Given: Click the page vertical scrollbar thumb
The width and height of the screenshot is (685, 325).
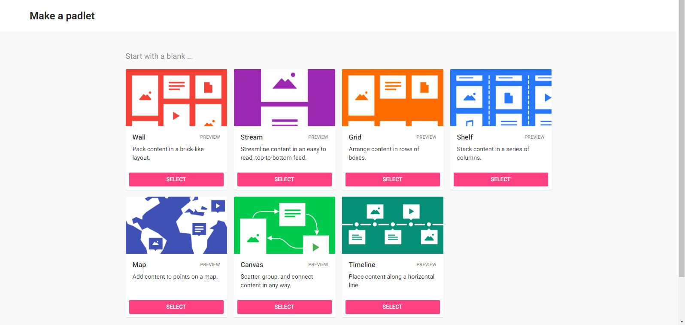Looking at the screenshot, I should (682, 138).
